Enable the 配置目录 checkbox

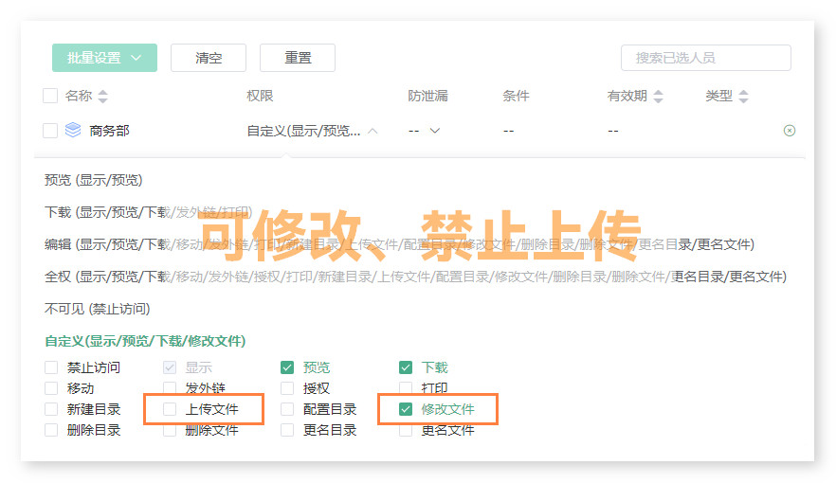click(287, 409)
